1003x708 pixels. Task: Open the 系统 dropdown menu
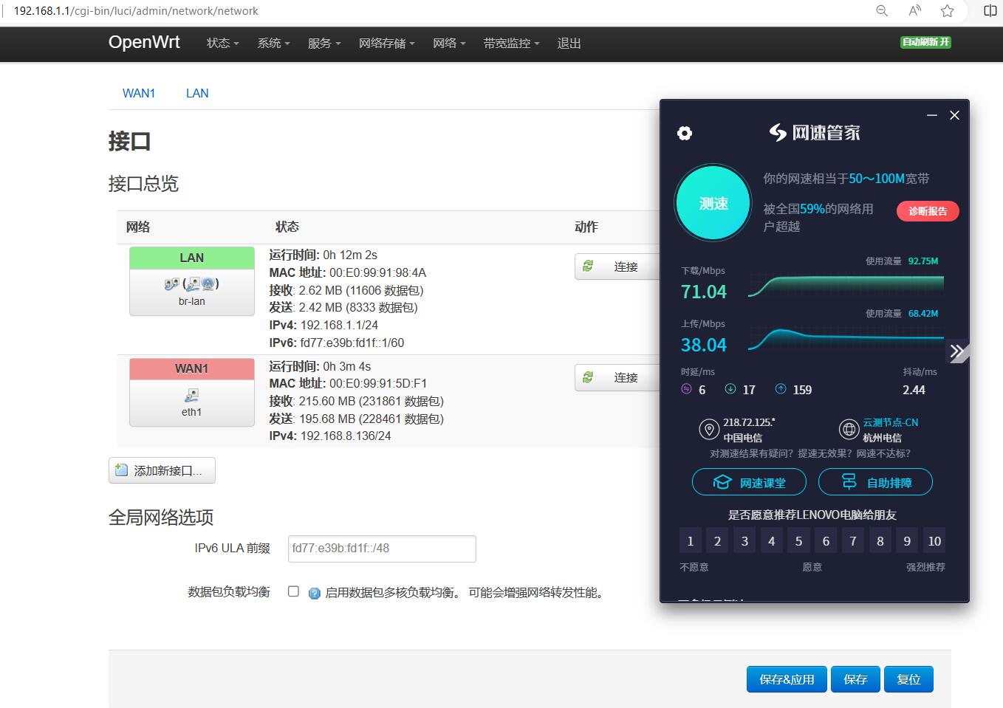tap(273, 44)
